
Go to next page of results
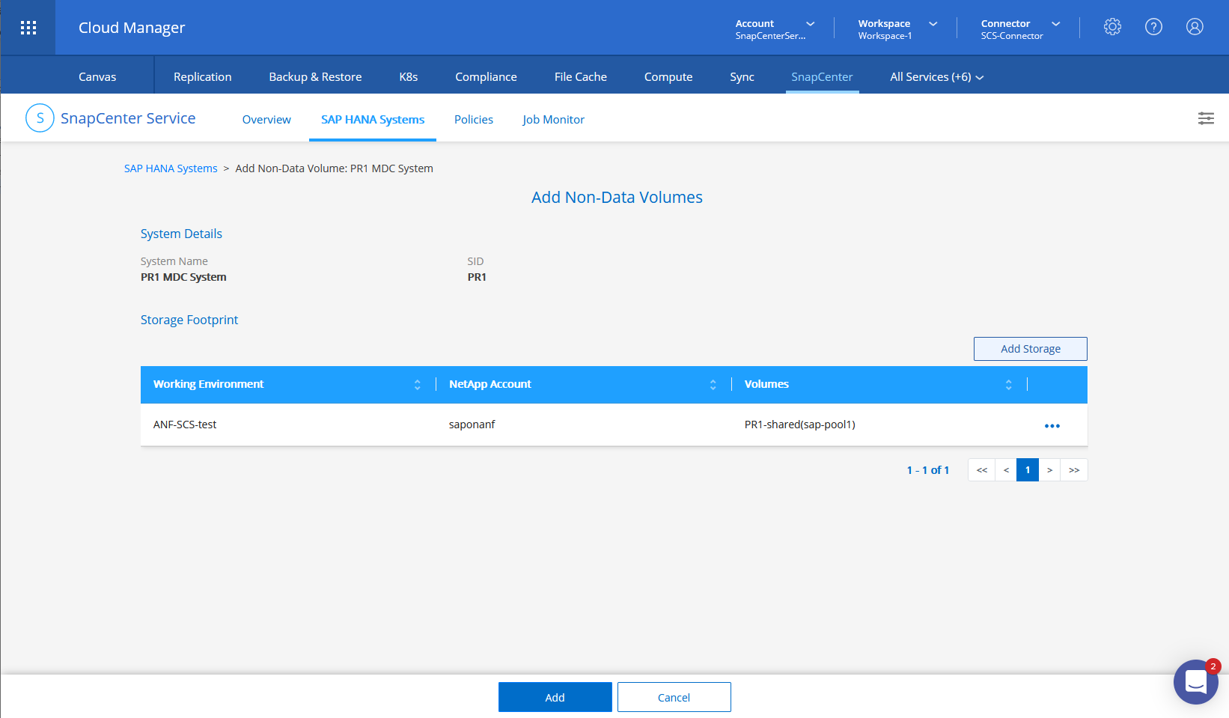[x=1049, y=470]
